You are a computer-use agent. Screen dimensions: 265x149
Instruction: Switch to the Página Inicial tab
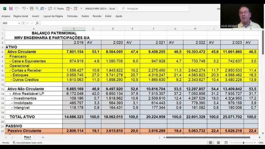point(21,16)
